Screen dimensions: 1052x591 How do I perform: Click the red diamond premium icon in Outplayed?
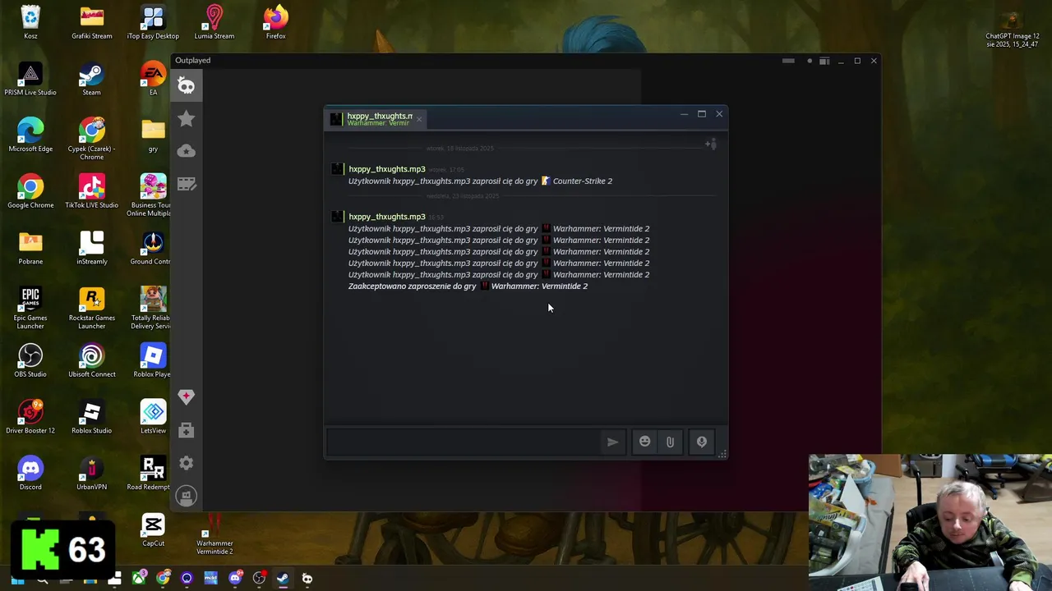point(187,396)
